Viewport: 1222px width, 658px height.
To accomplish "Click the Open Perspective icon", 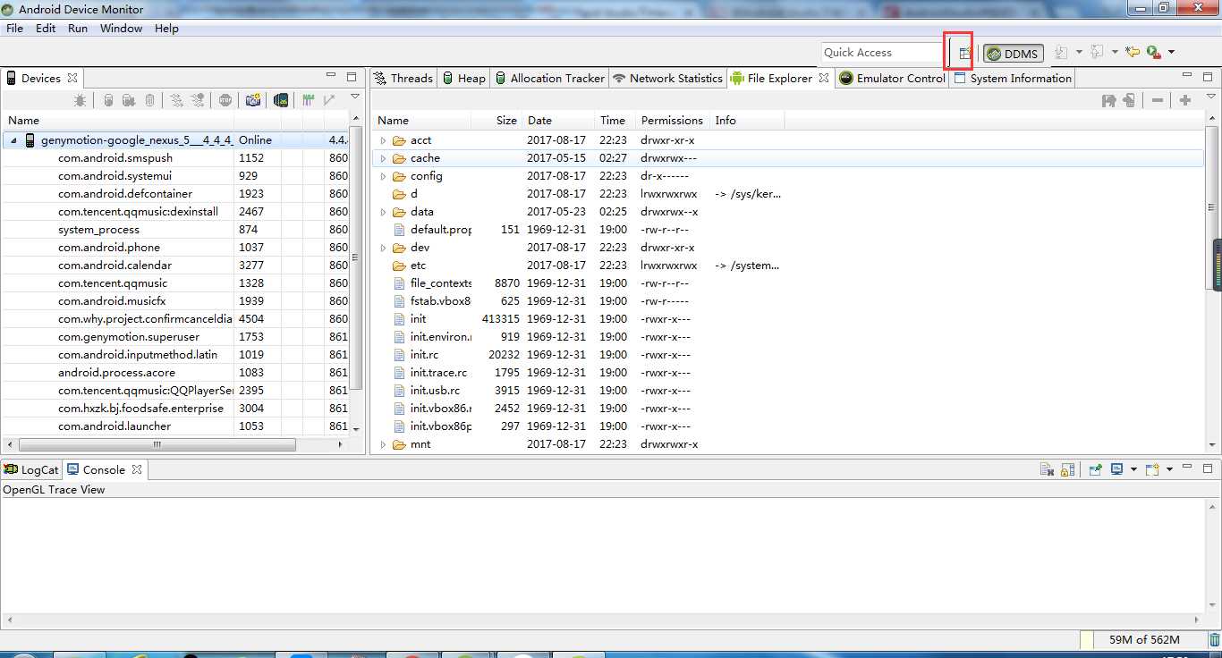I will click(964, 54).
